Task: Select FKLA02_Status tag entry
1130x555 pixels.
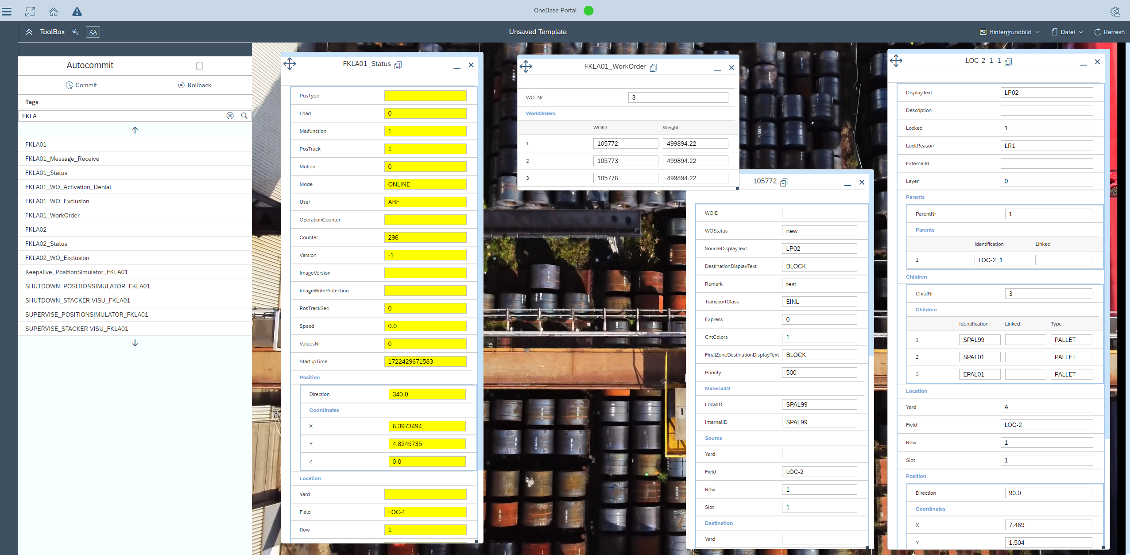Action: click(46, 244)
